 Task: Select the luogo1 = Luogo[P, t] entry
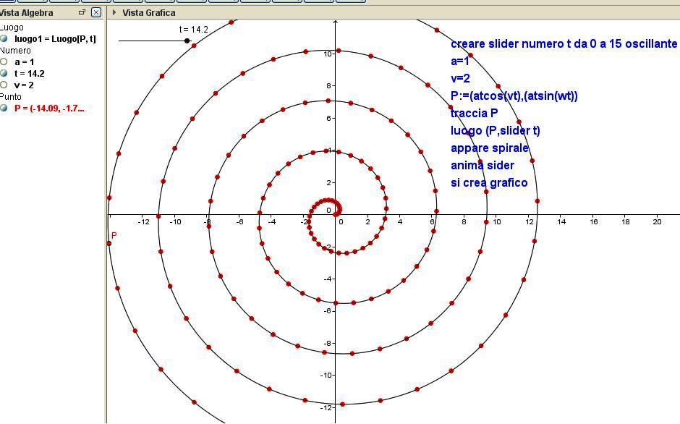[x=55, y=38]
